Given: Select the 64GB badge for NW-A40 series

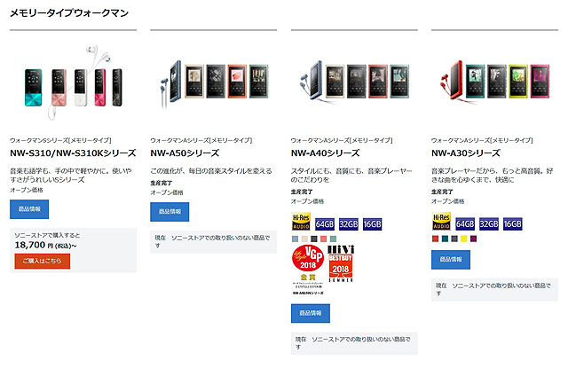Looking at the screenshot, I should (x=324, y=224).
